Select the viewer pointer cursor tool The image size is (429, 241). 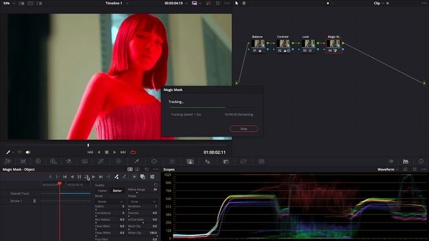coord(237,3)
